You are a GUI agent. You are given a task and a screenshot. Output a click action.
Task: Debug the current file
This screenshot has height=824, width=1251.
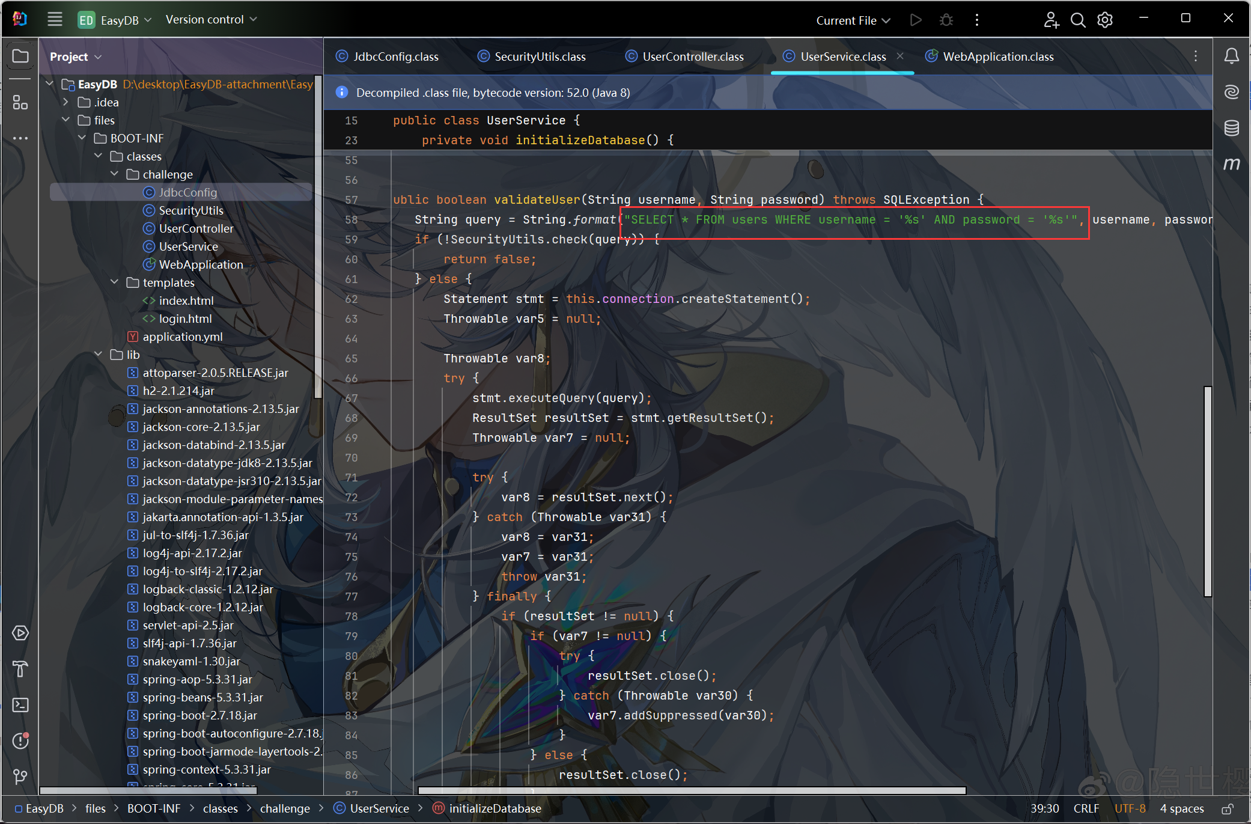pos(946,20)
